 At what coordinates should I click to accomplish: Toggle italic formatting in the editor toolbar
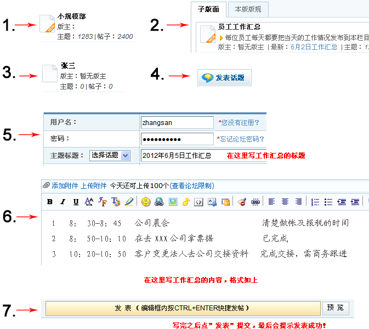pyautogui.click(x=63, y=202)
